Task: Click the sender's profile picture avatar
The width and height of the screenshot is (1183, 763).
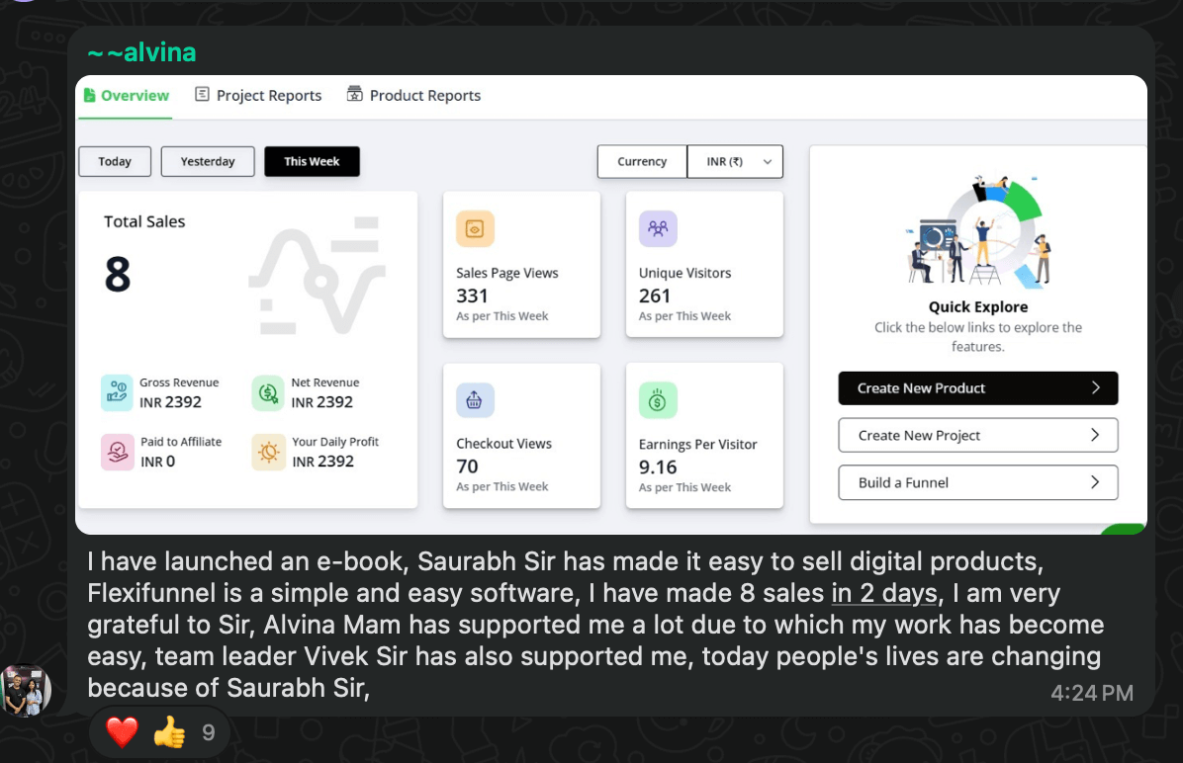Action: tap(25, 690)
